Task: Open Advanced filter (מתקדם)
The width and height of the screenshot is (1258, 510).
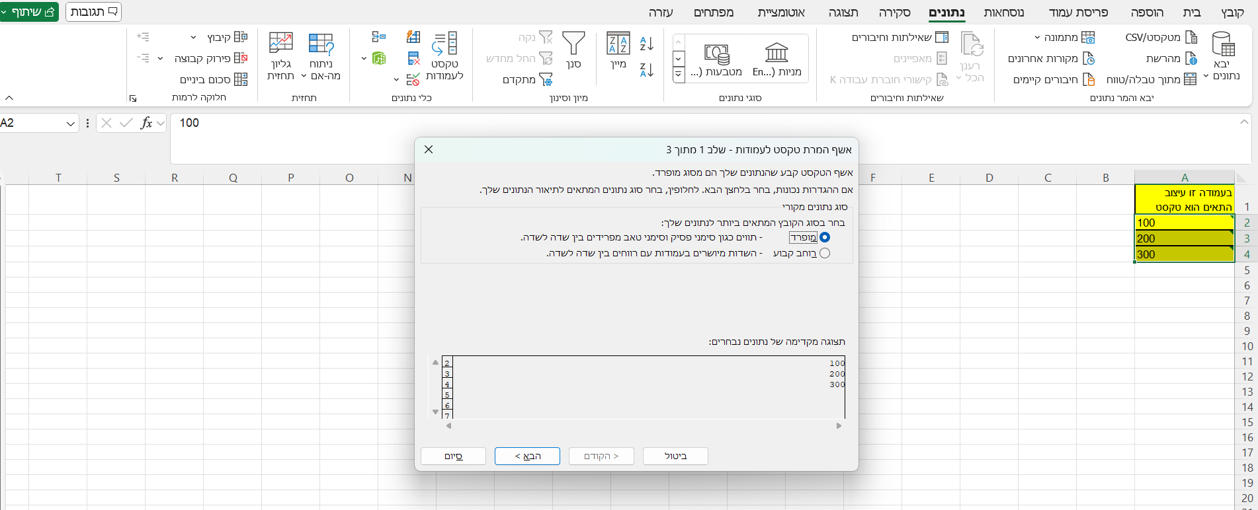Action: tap(527, 79)
